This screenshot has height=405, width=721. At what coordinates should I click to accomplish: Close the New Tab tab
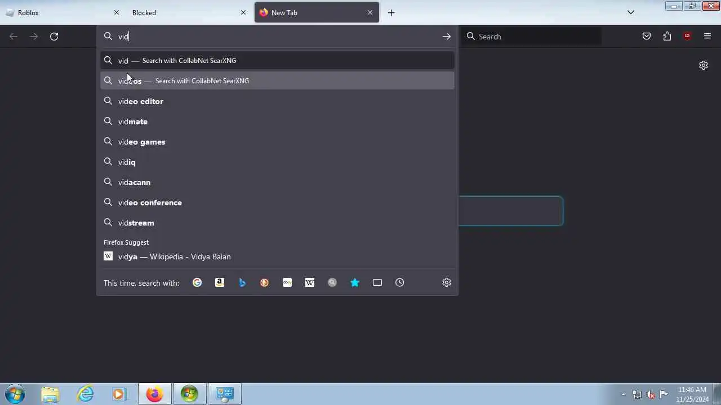(370, 12)
